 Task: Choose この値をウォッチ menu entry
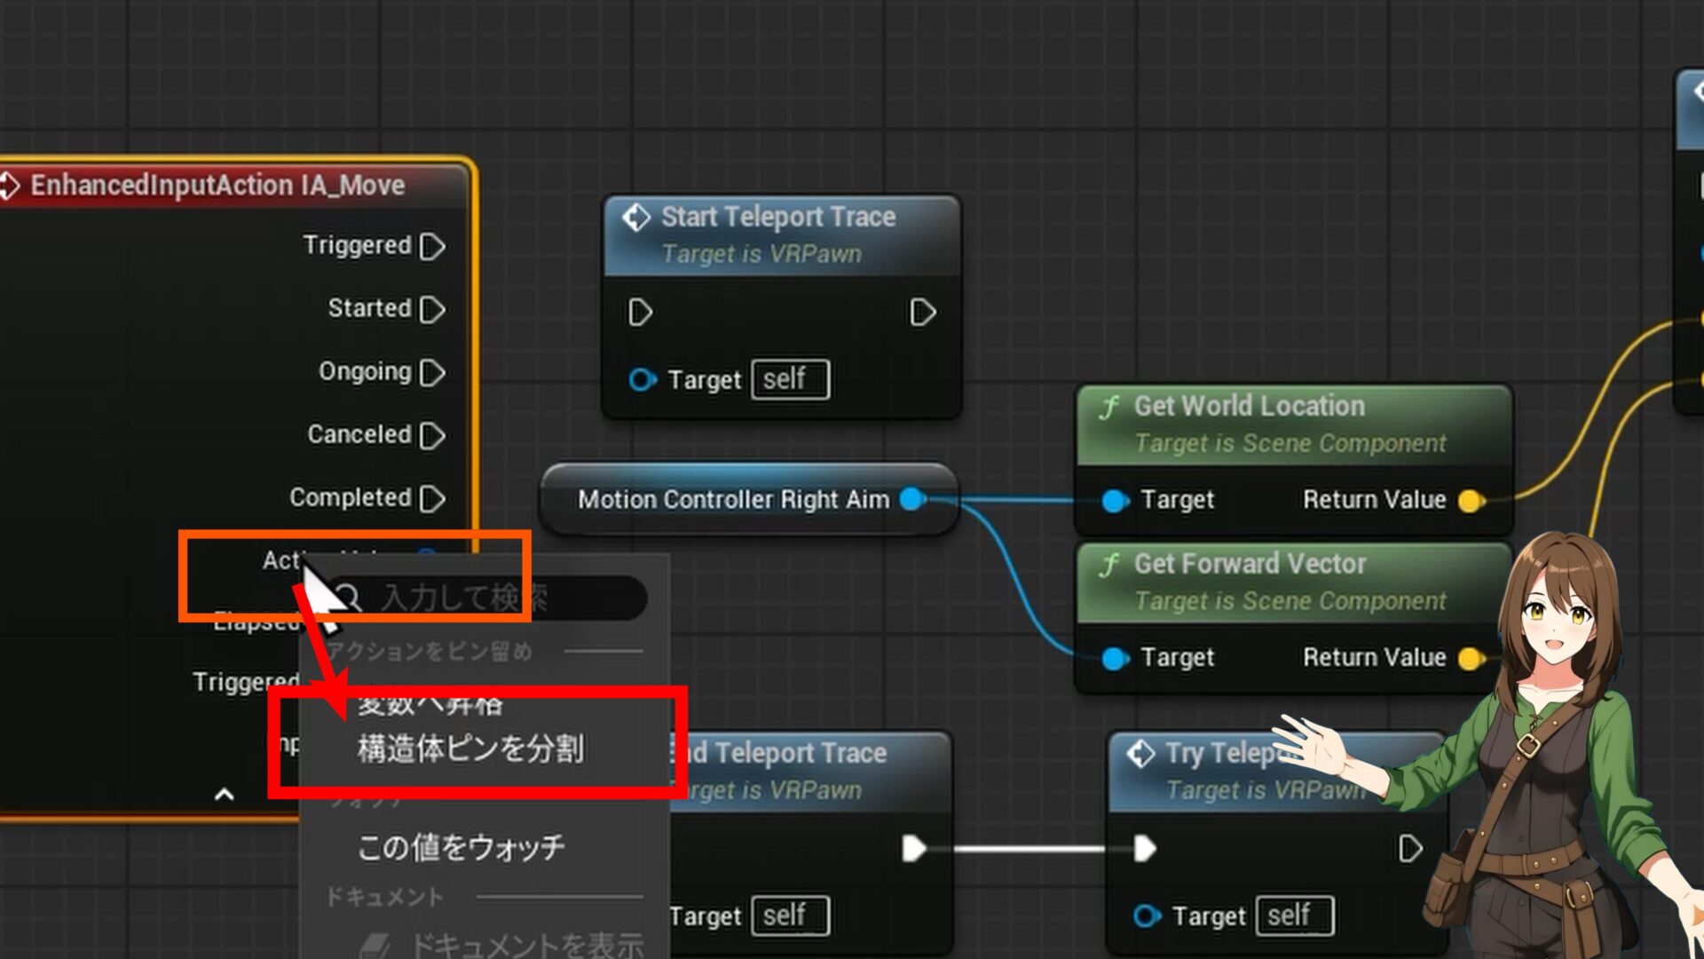pyautogui.click(x=461, y=847)
